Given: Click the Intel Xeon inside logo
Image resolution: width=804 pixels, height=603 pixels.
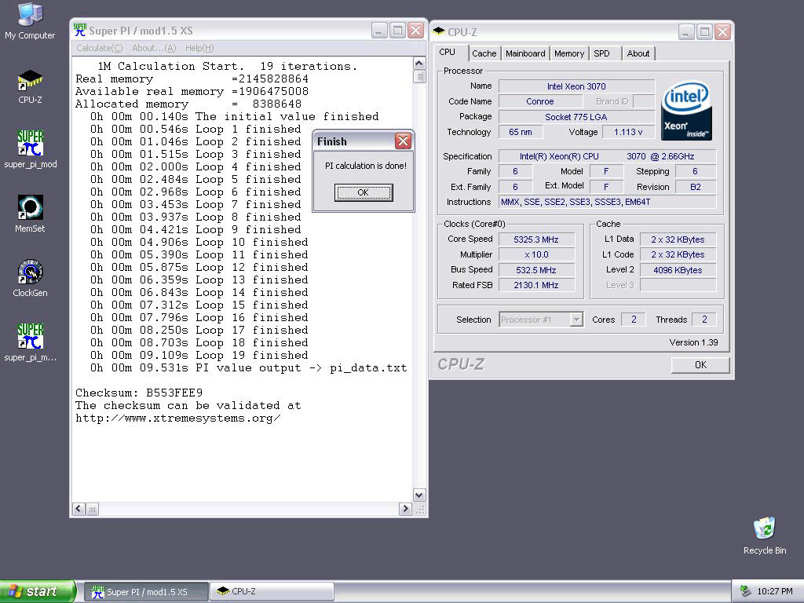Looking at the screenshot, I should (x=686, y=110).
